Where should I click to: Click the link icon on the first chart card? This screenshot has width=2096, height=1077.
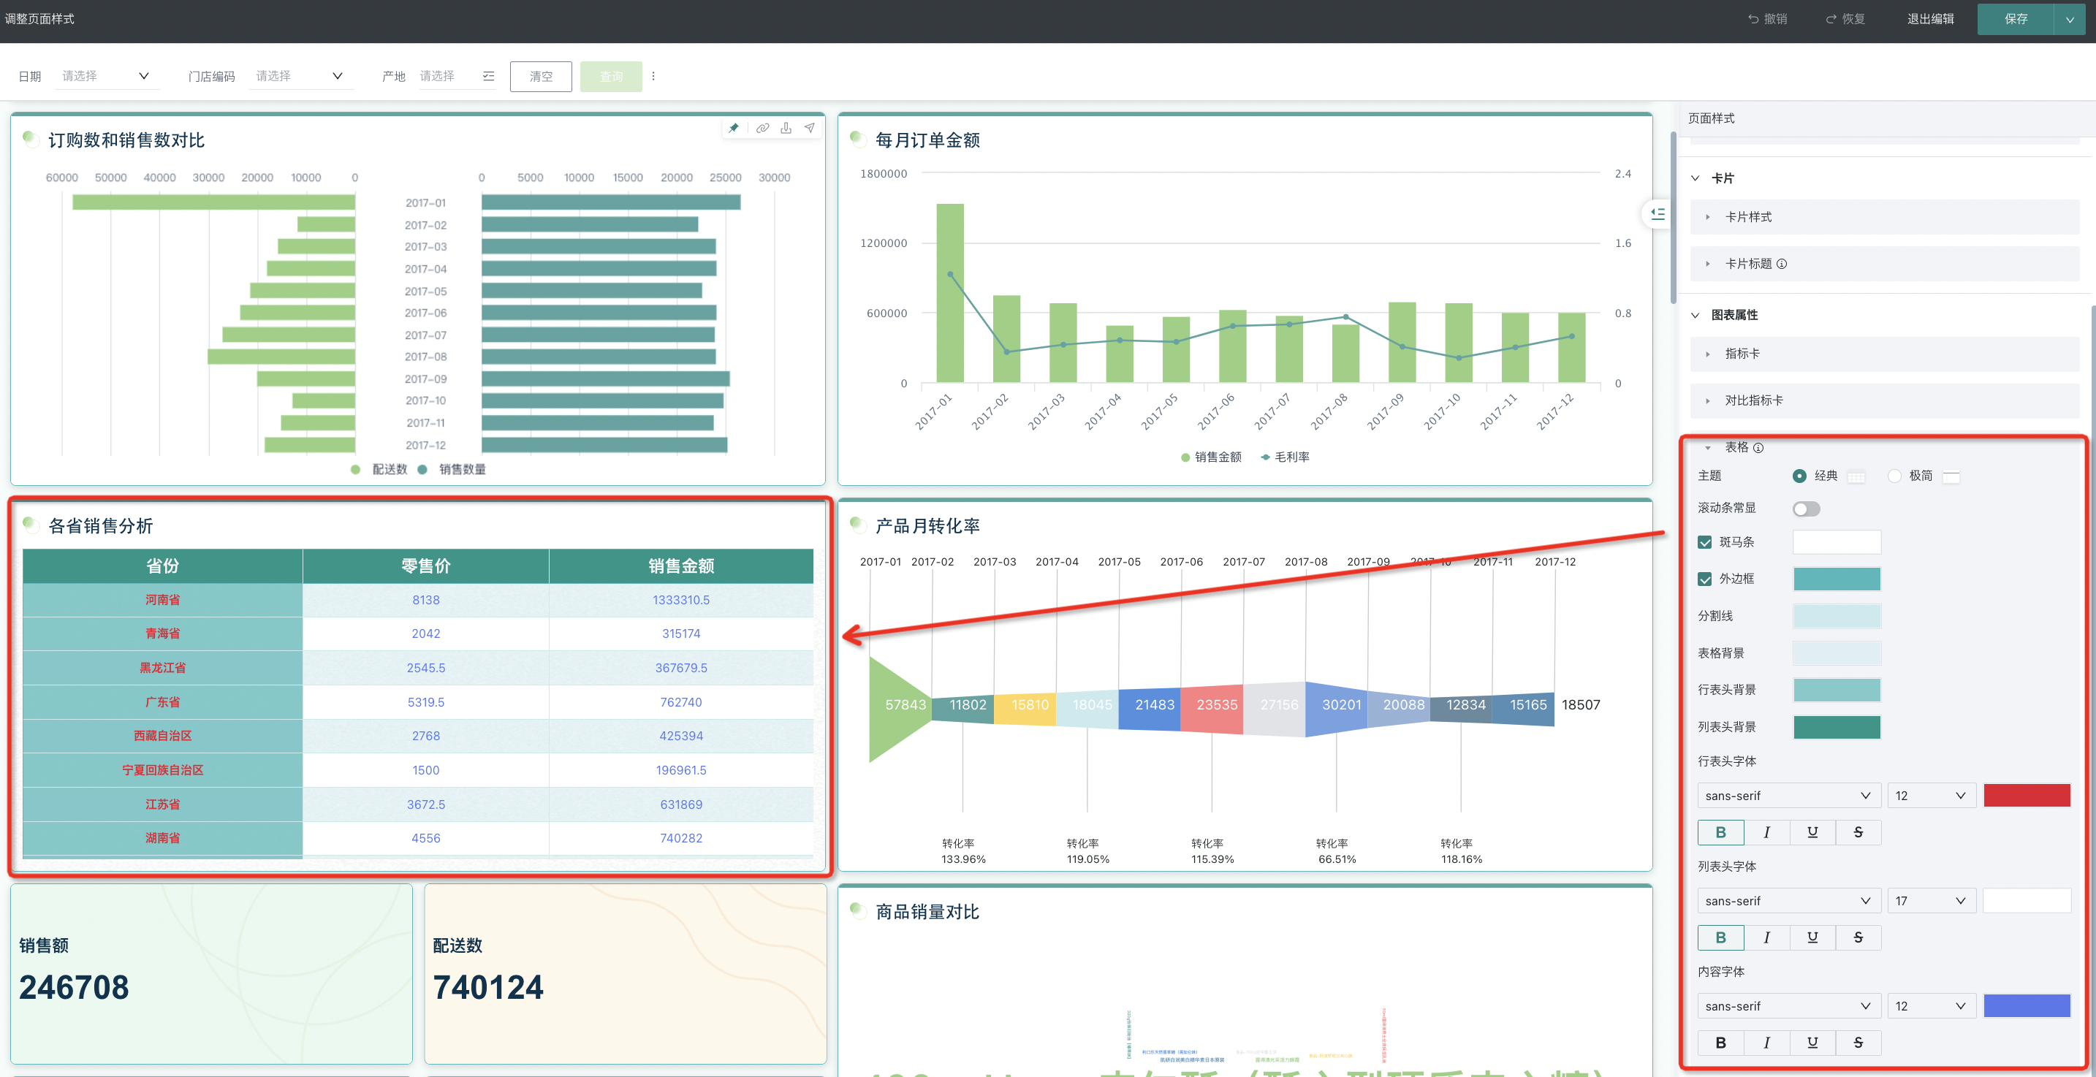762,128
